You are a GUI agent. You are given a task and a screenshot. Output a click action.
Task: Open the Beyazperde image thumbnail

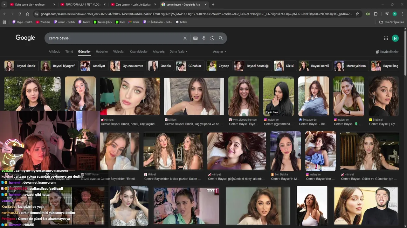tap(314, 96)
